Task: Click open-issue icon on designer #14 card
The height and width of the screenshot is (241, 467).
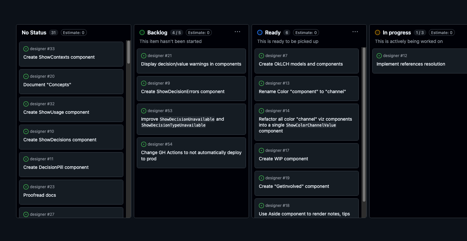Action: [x=261, y=111]
